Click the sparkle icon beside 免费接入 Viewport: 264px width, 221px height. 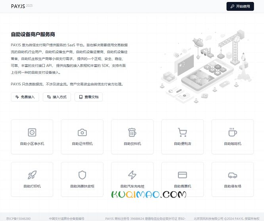[x=17, y=97]
